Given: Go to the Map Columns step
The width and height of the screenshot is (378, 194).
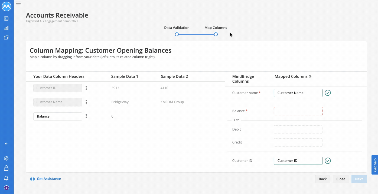Looking at the screenshot, I should [x=216, y=28].
